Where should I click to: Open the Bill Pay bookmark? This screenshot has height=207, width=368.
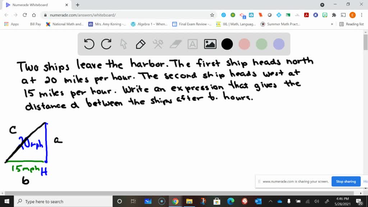(x=35, y=24)
